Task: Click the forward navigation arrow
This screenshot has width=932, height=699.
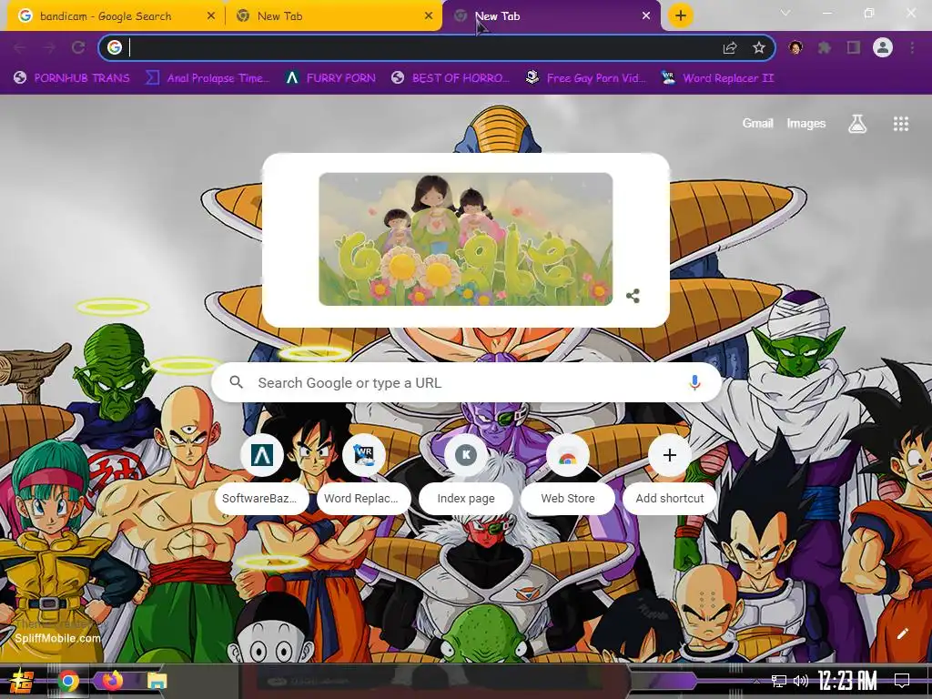Action: coord(49,47)
